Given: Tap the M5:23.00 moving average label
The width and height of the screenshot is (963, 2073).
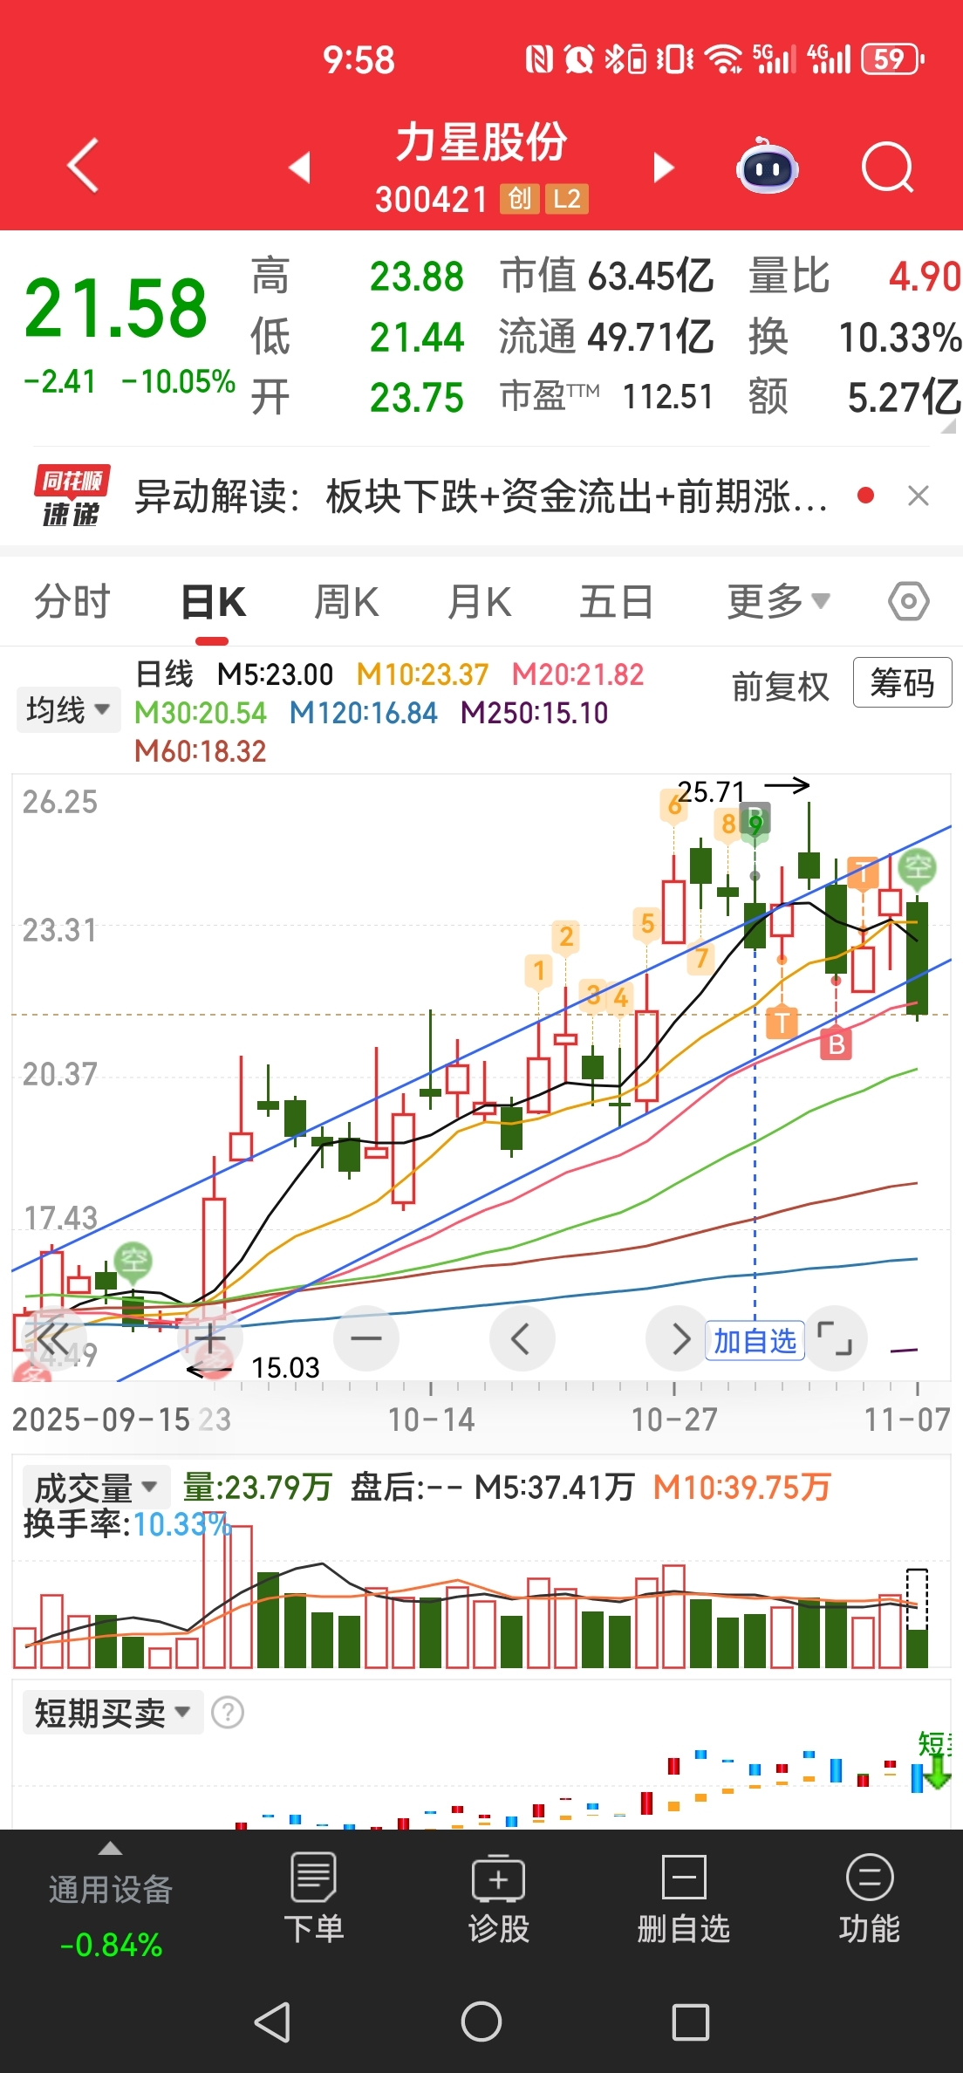Looking at the screenshot, I should click(275, 674).
